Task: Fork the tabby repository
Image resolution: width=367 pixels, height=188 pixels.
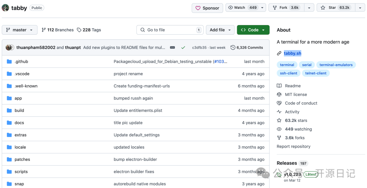Action: [286, 7]
